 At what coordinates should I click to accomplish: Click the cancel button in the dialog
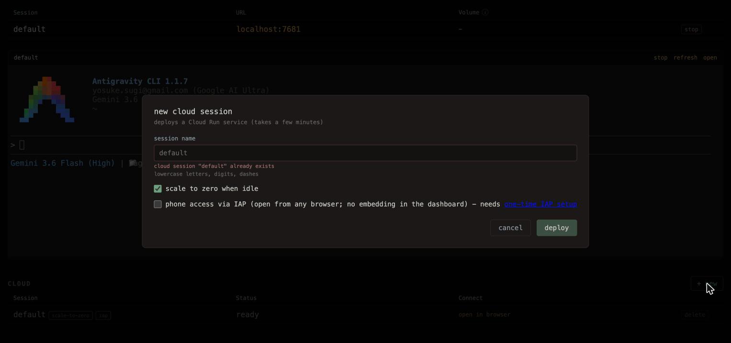click(510, 228)
